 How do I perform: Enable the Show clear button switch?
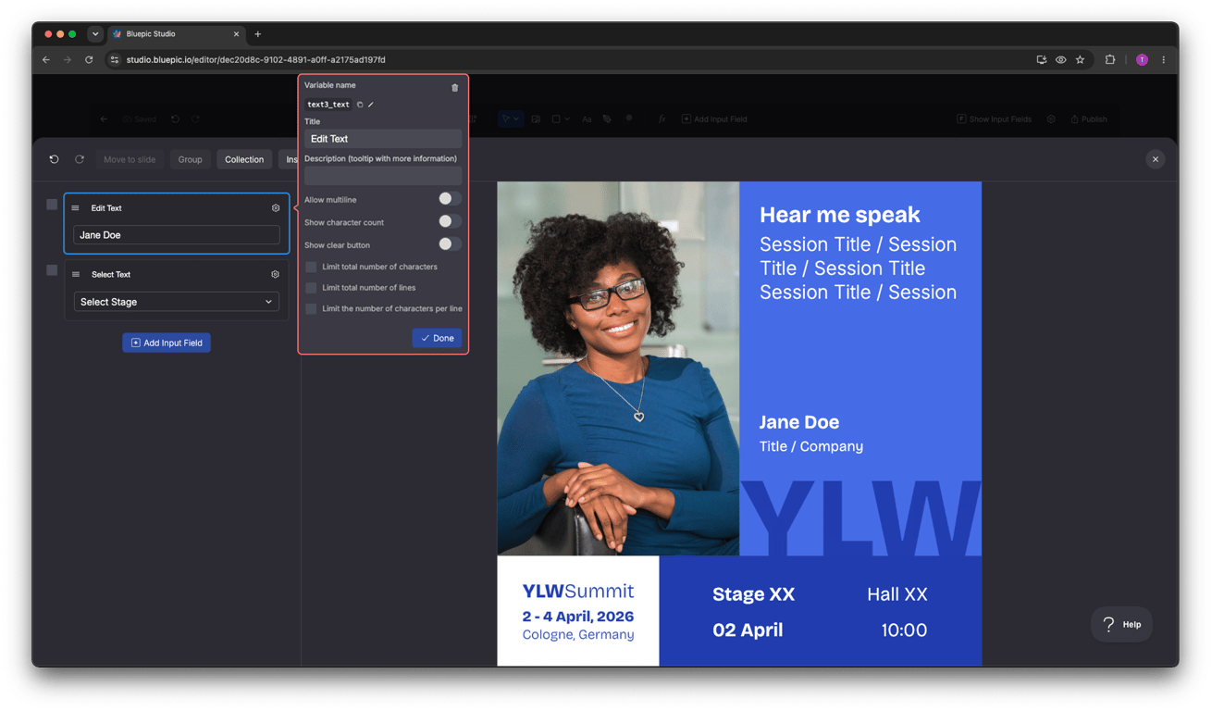(x=450, y=244)
